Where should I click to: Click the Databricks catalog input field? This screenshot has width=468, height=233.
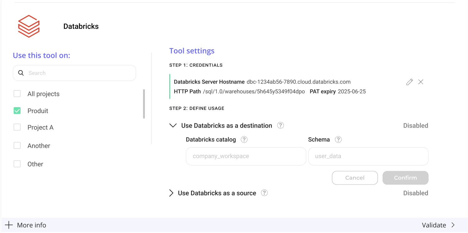246,156
